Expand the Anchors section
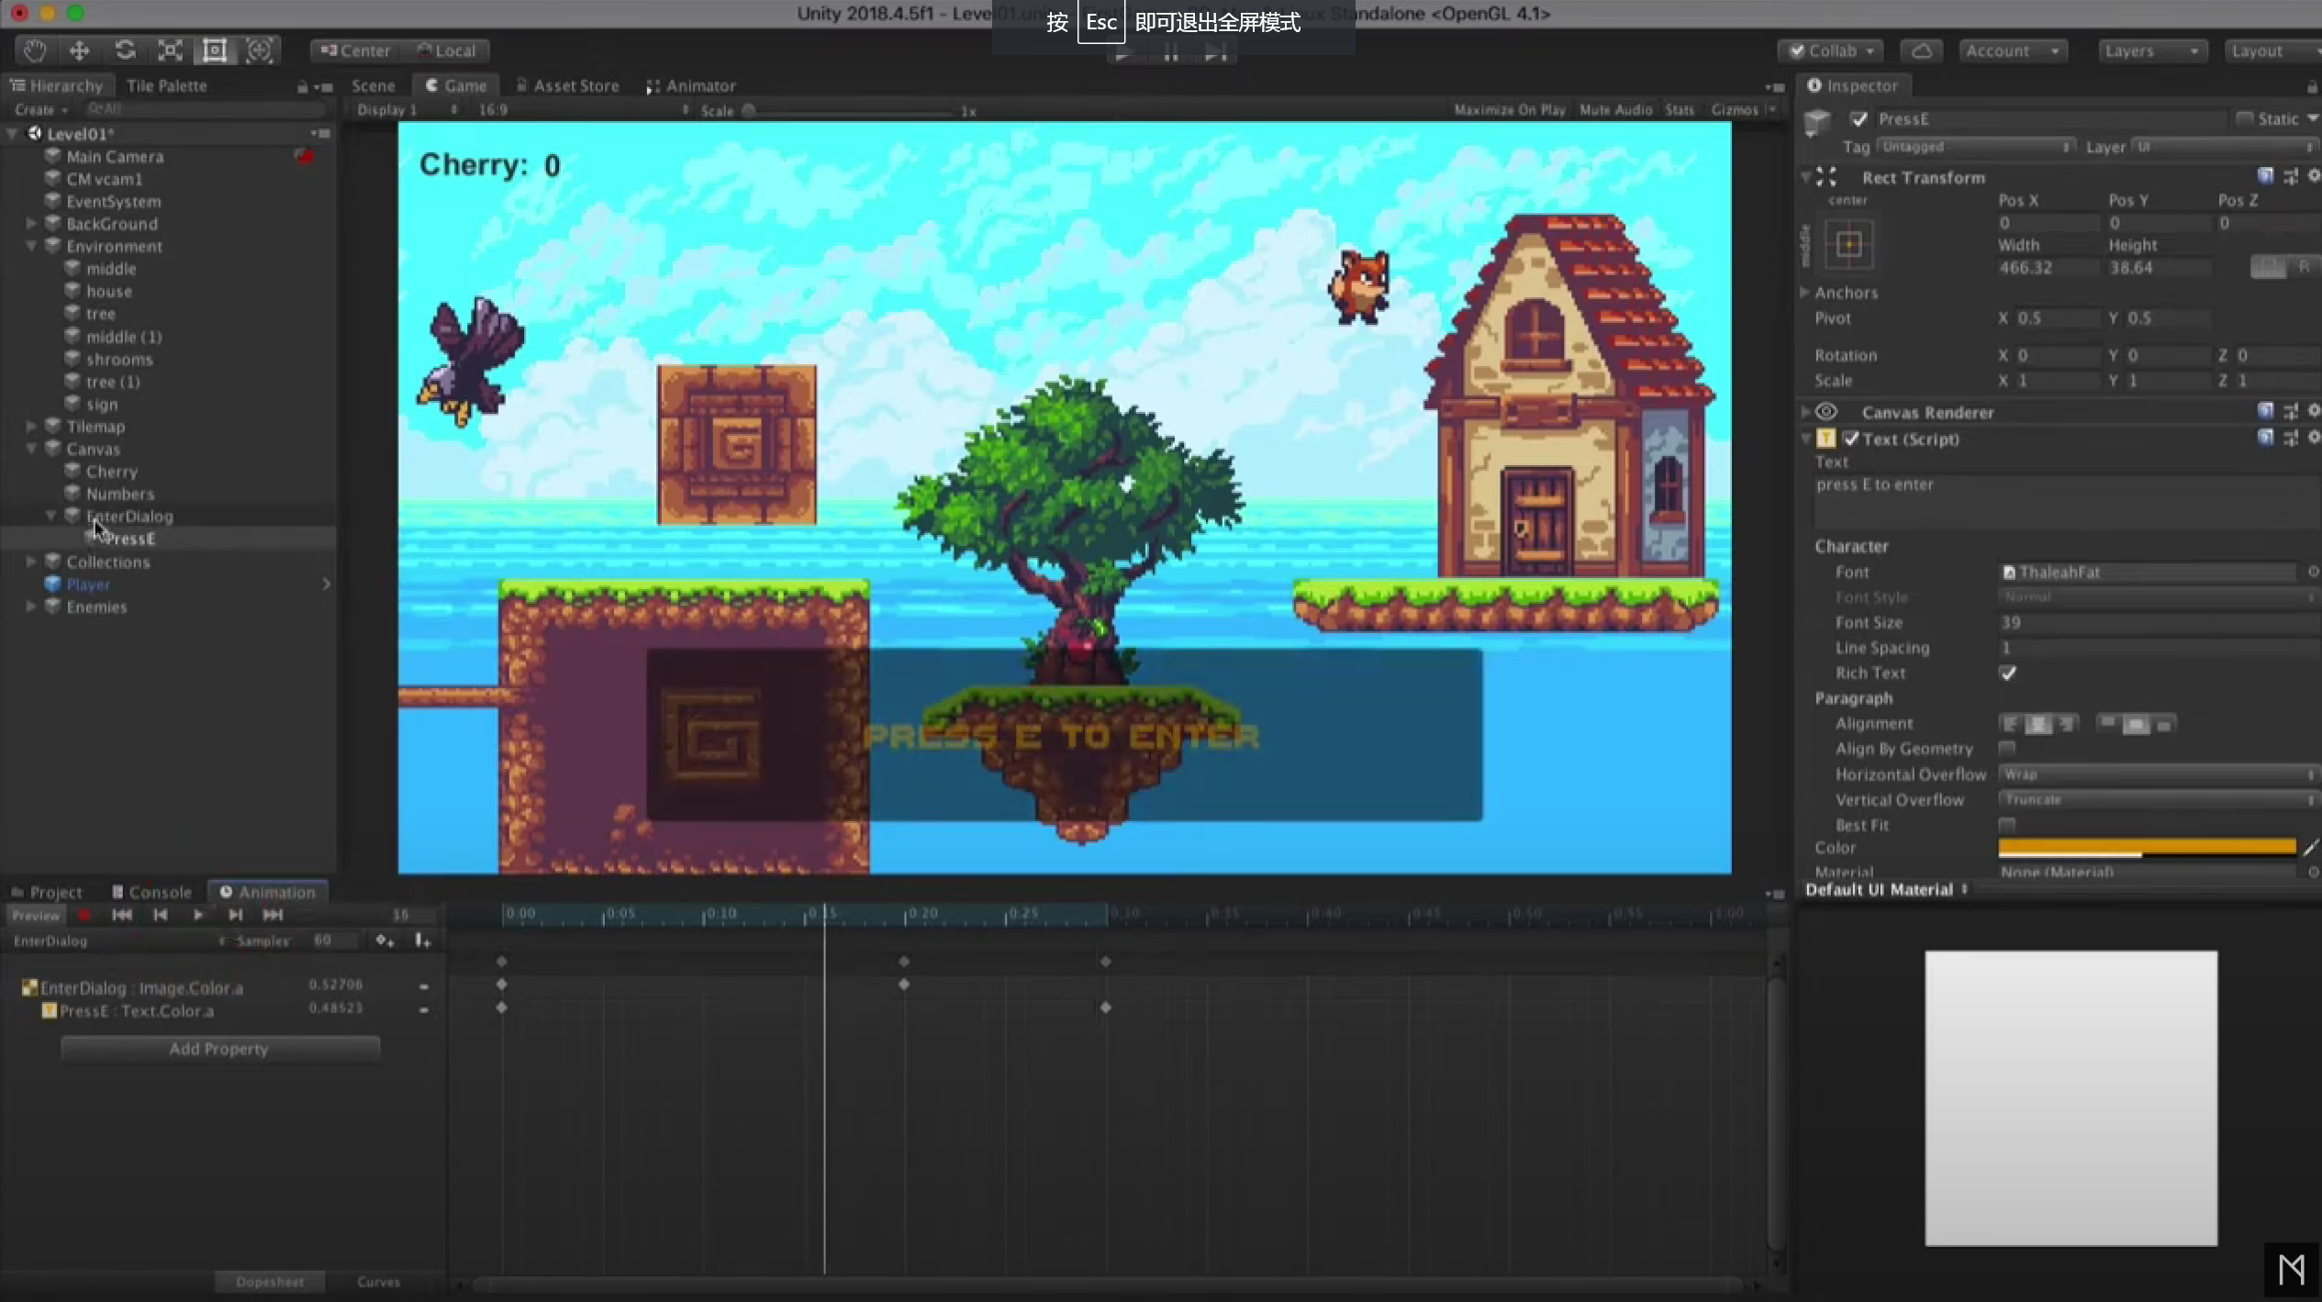Viewport: 2322px width, 1302px height. (x=1805, y=293)
